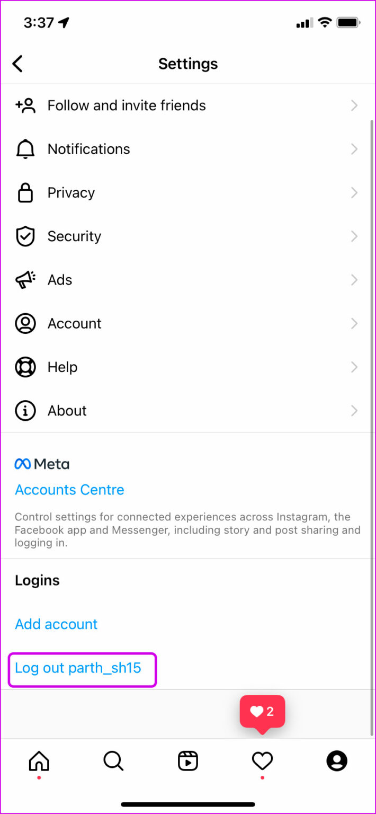The width and height of the screenshot is (376, 814).
Task: Tap the Notifications bell icon
Action: tap(25, 149)
